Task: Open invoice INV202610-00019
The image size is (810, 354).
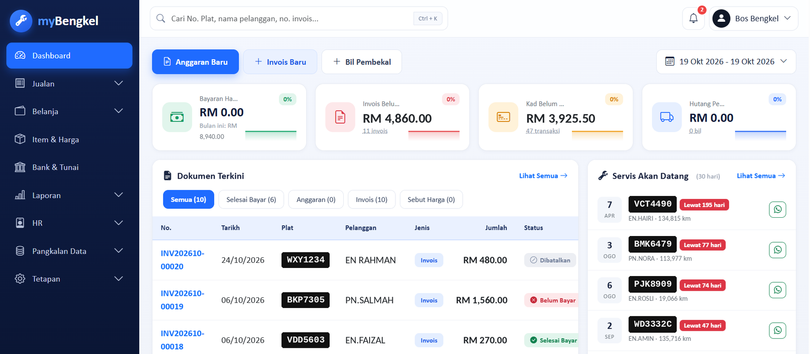Action: (x=182, y=300)
